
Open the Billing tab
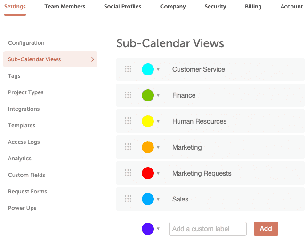253,7
